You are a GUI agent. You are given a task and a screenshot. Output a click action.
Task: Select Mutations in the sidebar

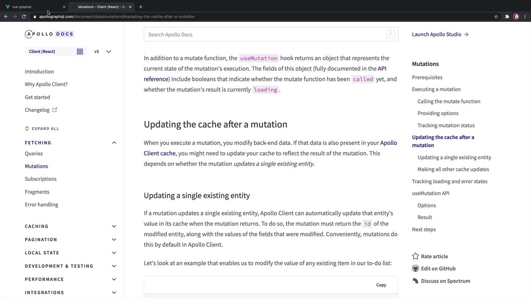point(37,166)
